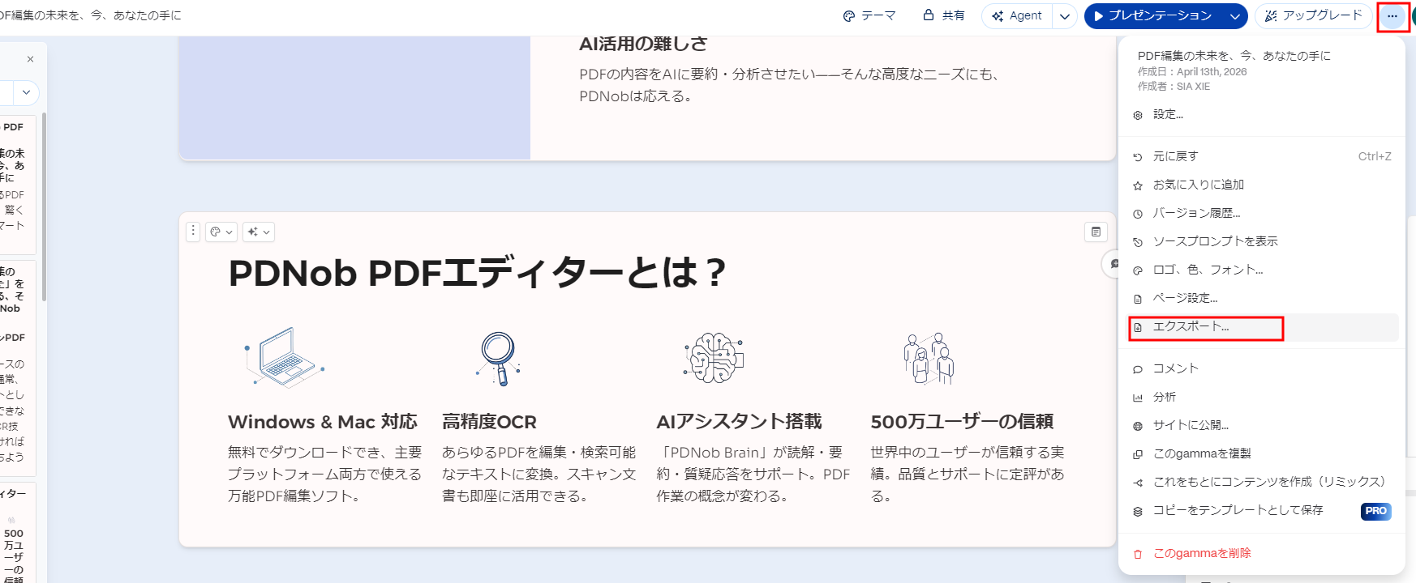Click the prompt icon beside ソースプロンプトを表示
Image resolution: width=1416 pixels, height=583 pixels.
(x=1138, y=242)
